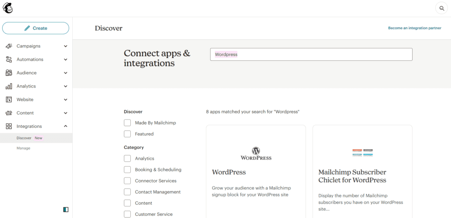Screen dimensions: 451x218
Task: Click the Wordpress search input field
Action: coord(311,54)
